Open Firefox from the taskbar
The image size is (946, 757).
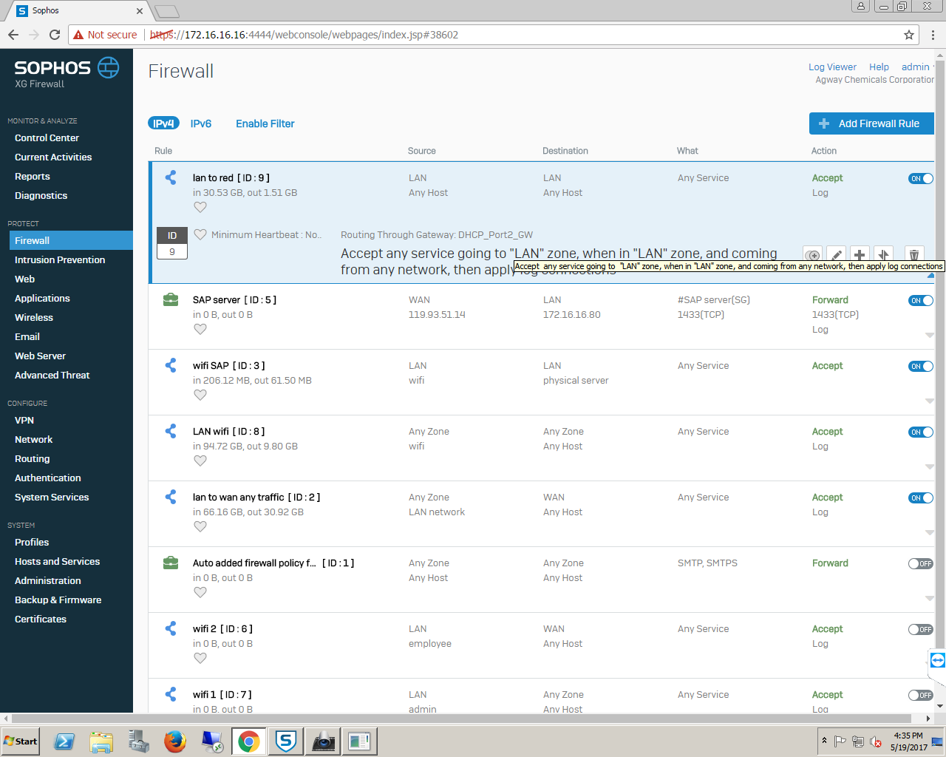175,741
